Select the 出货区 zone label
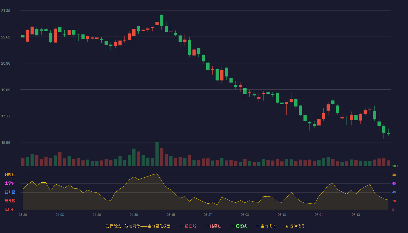Viewport: 408px width, 233px height. pyautogui.click(x=10, y=183)
